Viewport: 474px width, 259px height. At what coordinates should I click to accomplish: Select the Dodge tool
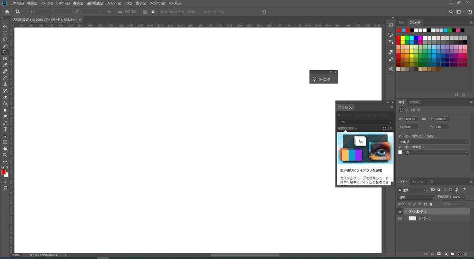[5, 117]
